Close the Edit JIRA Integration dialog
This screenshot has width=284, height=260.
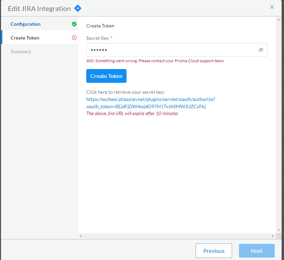coord(272,7)
